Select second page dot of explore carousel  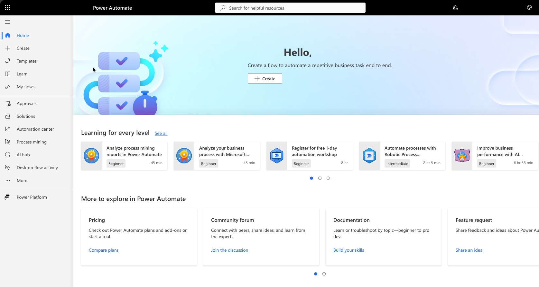[324, 274]
